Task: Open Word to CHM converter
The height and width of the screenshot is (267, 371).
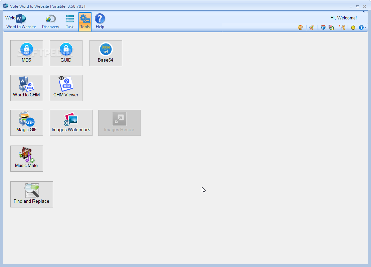Action: coord(27,88)
